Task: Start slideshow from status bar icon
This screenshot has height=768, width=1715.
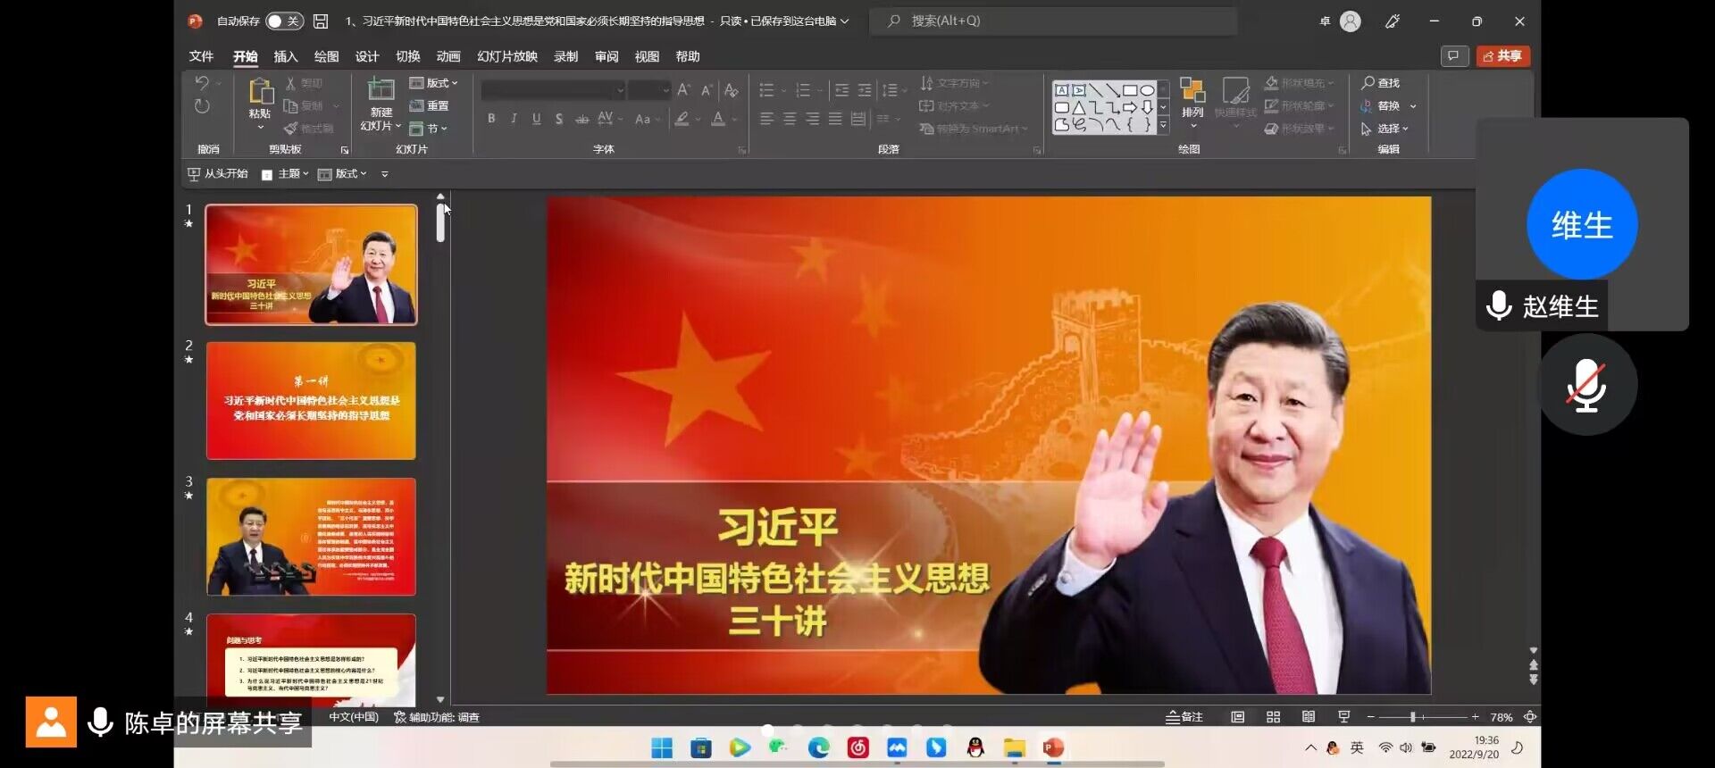Action: [x=1343, y=717]
